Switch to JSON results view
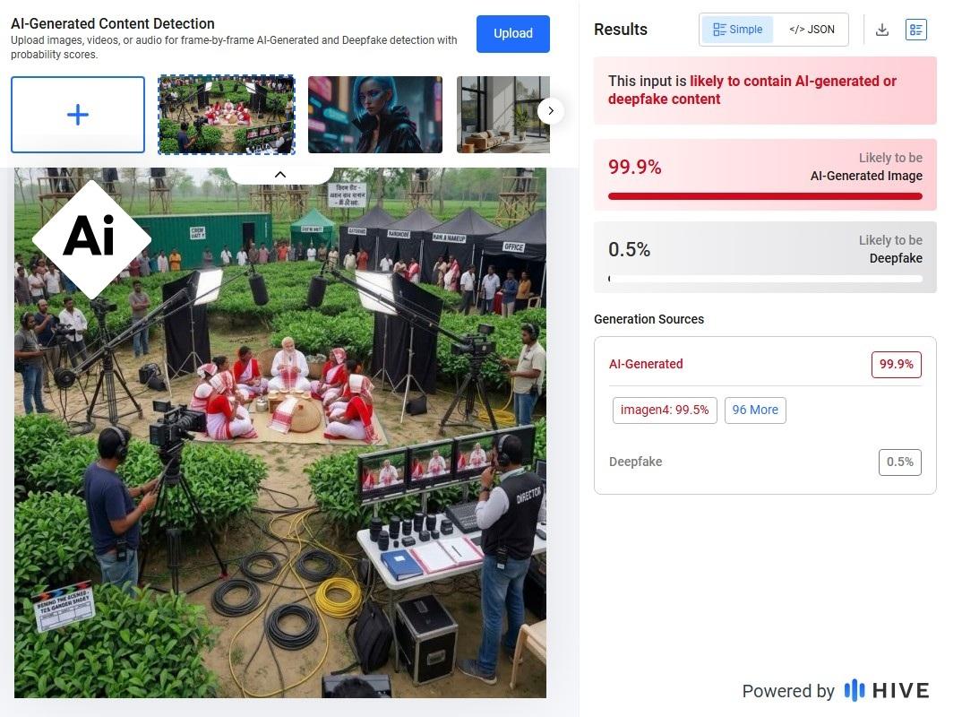The image size is (962, 717). [x=812, y=30]
